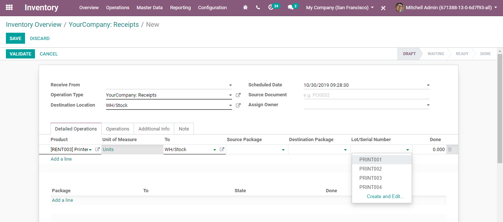503x222 pixels.
Task: Click the Ready status stage
Action: pos(462,54)
